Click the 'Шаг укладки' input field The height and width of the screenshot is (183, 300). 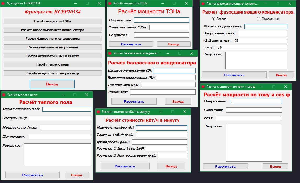click(x=60, y=137)
